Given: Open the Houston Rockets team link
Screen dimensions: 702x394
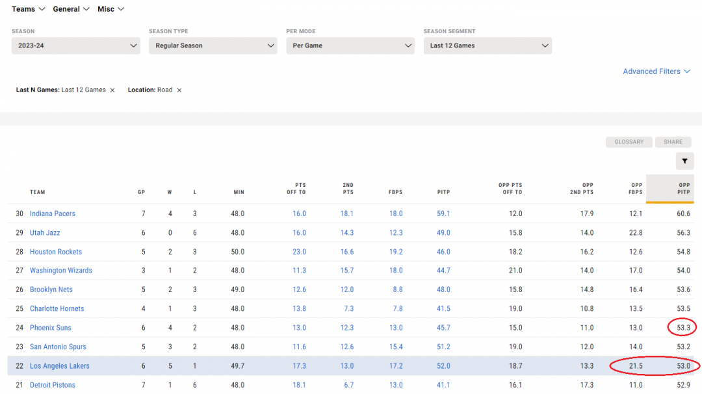Looking at the screenshot, I should coord(56,252).
